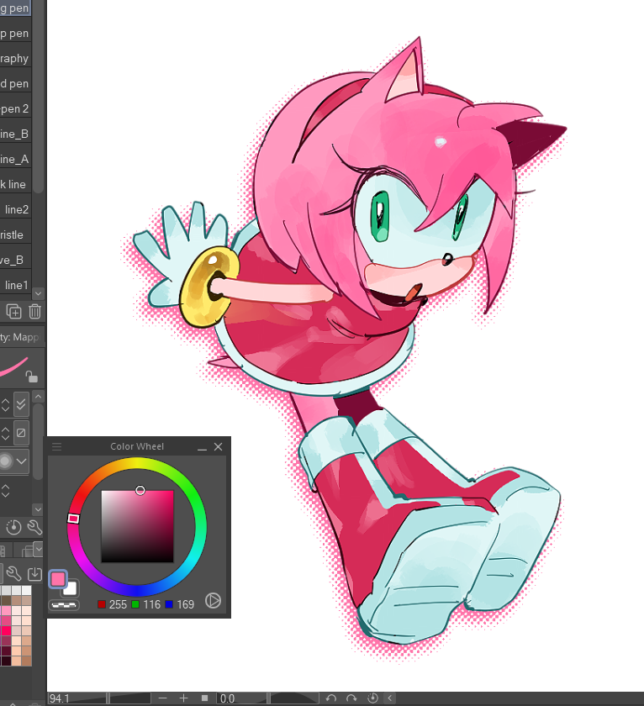Viewport: 644px width, 706px height.
Task: Select the 'pen 2' sub tool
Action: coord(15,108)
